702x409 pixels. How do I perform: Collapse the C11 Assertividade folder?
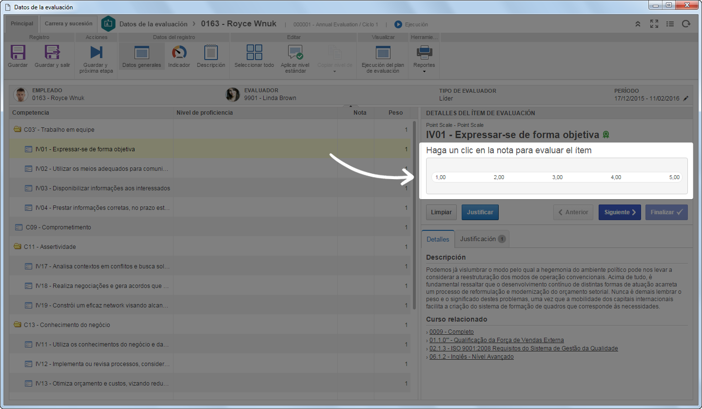click(18, 247)
